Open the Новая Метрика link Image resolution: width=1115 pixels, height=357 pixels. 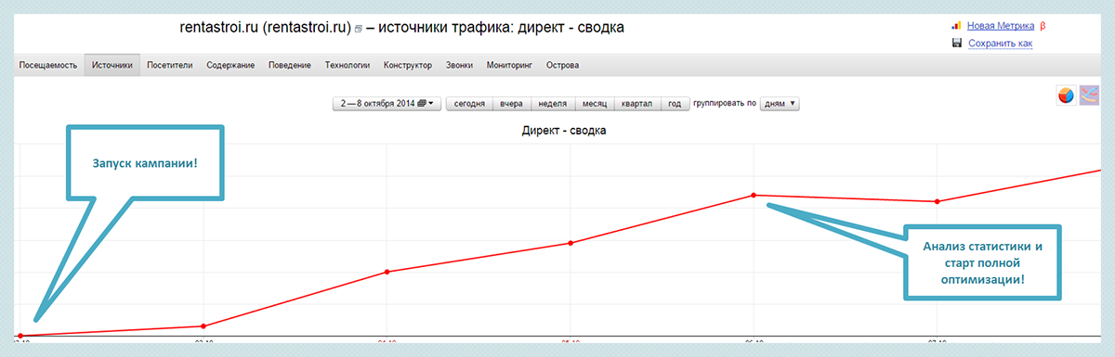(1001, 26)
